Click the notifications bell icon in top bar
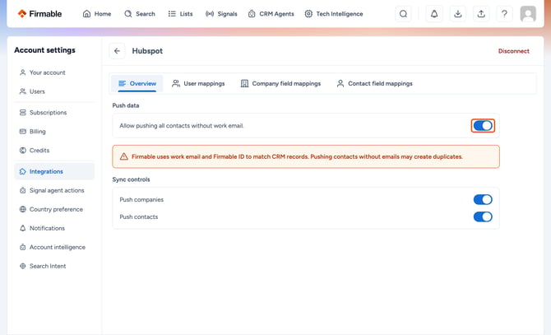The width and height of the screenshot is (551, 335). point(434,14)
